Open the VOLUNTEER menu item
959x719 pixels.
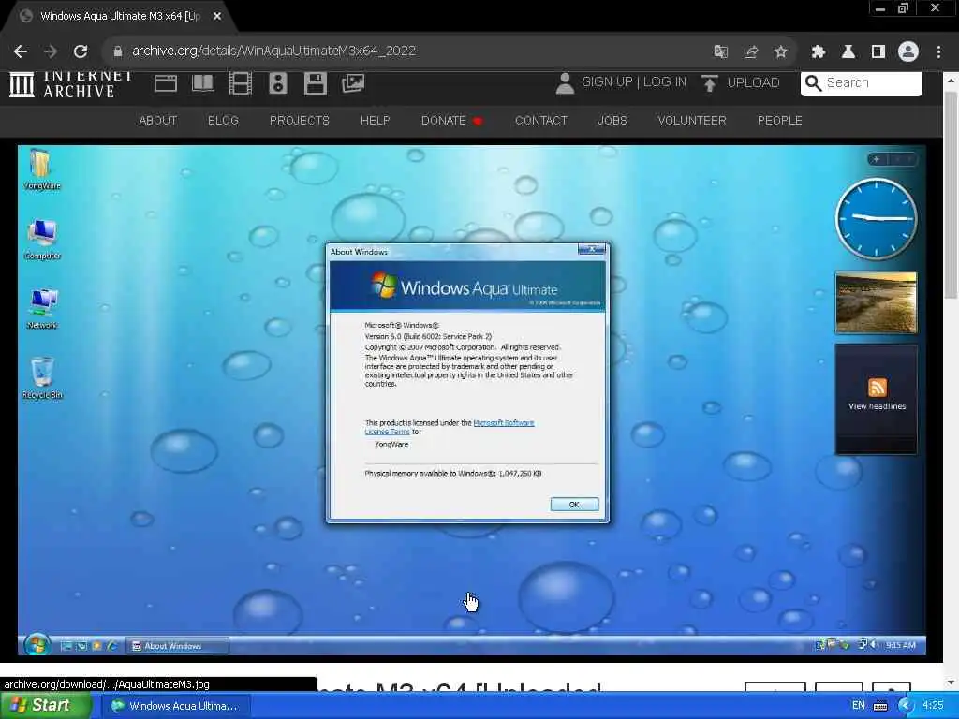(x=692, y=121)
